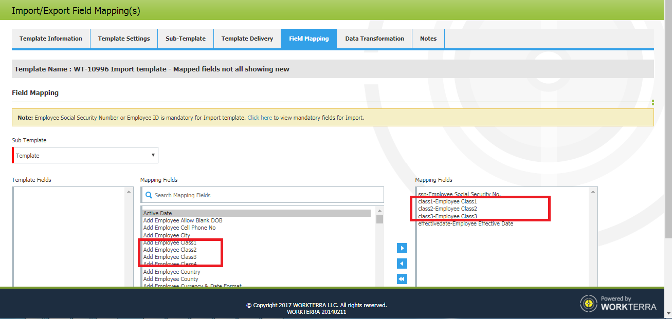
Task: Click the dropdown arrow on Template selector
Action: point(153,155)
